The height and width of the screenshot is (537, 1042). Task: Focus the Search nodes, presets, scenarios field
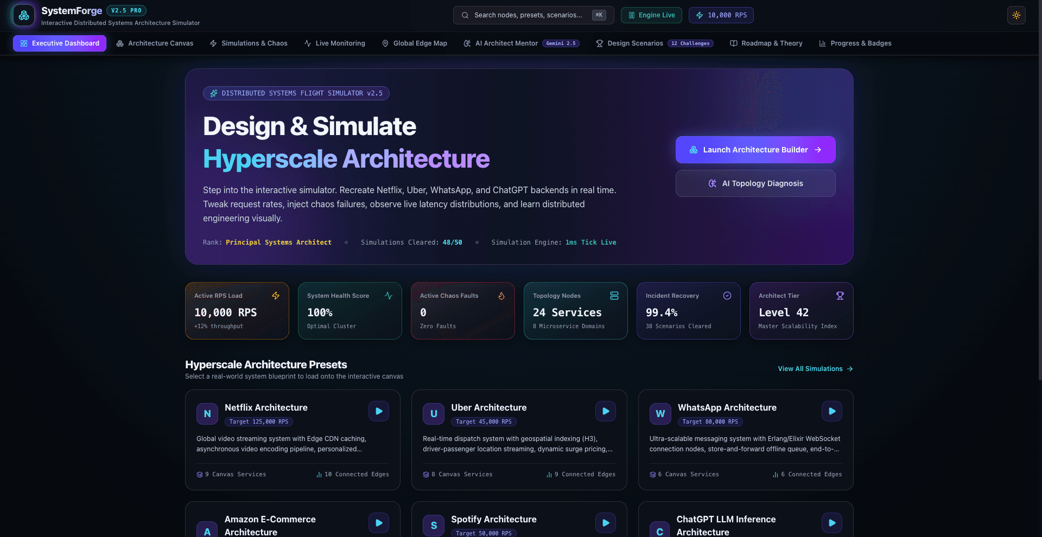[x=533, y=15]
